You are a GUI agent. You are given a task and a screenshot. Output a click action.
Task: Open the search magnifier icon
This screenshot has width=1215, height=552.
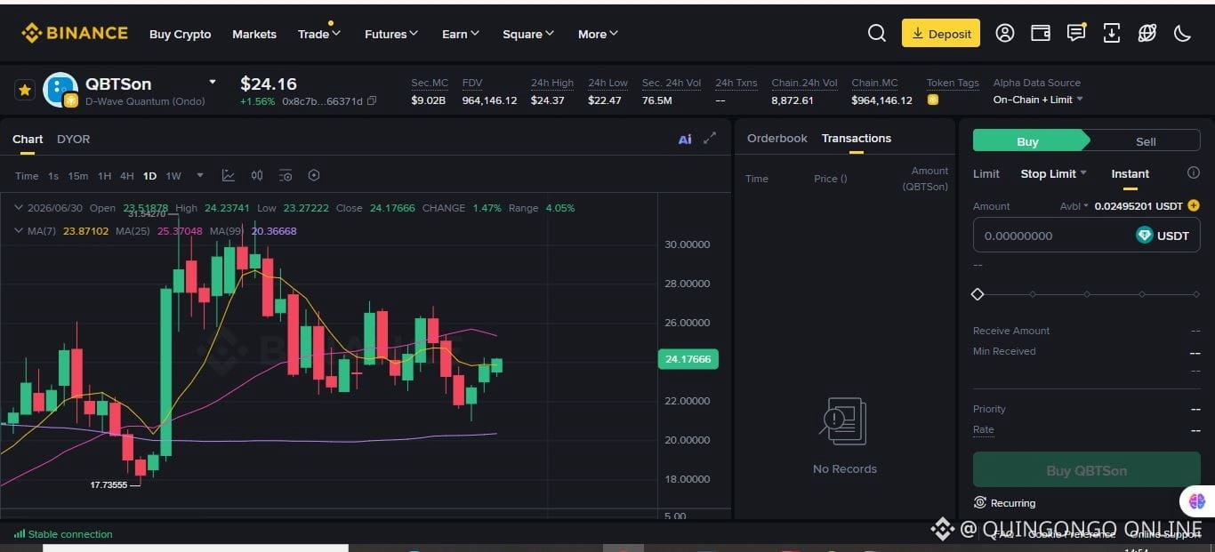point(877,34)
